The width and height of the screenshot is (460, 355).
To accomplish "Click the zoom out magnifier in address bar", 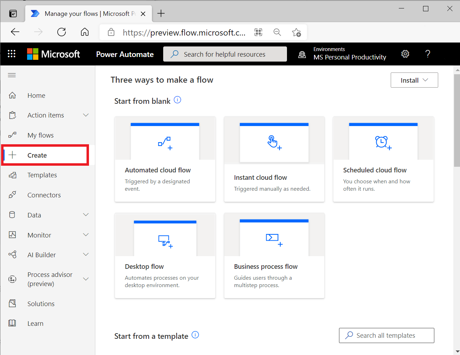I will point(277,32).
